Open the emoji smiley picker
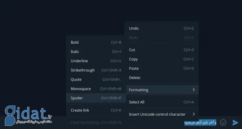The width and height of the screenshot is (242, 129). [x=223, y=122]
